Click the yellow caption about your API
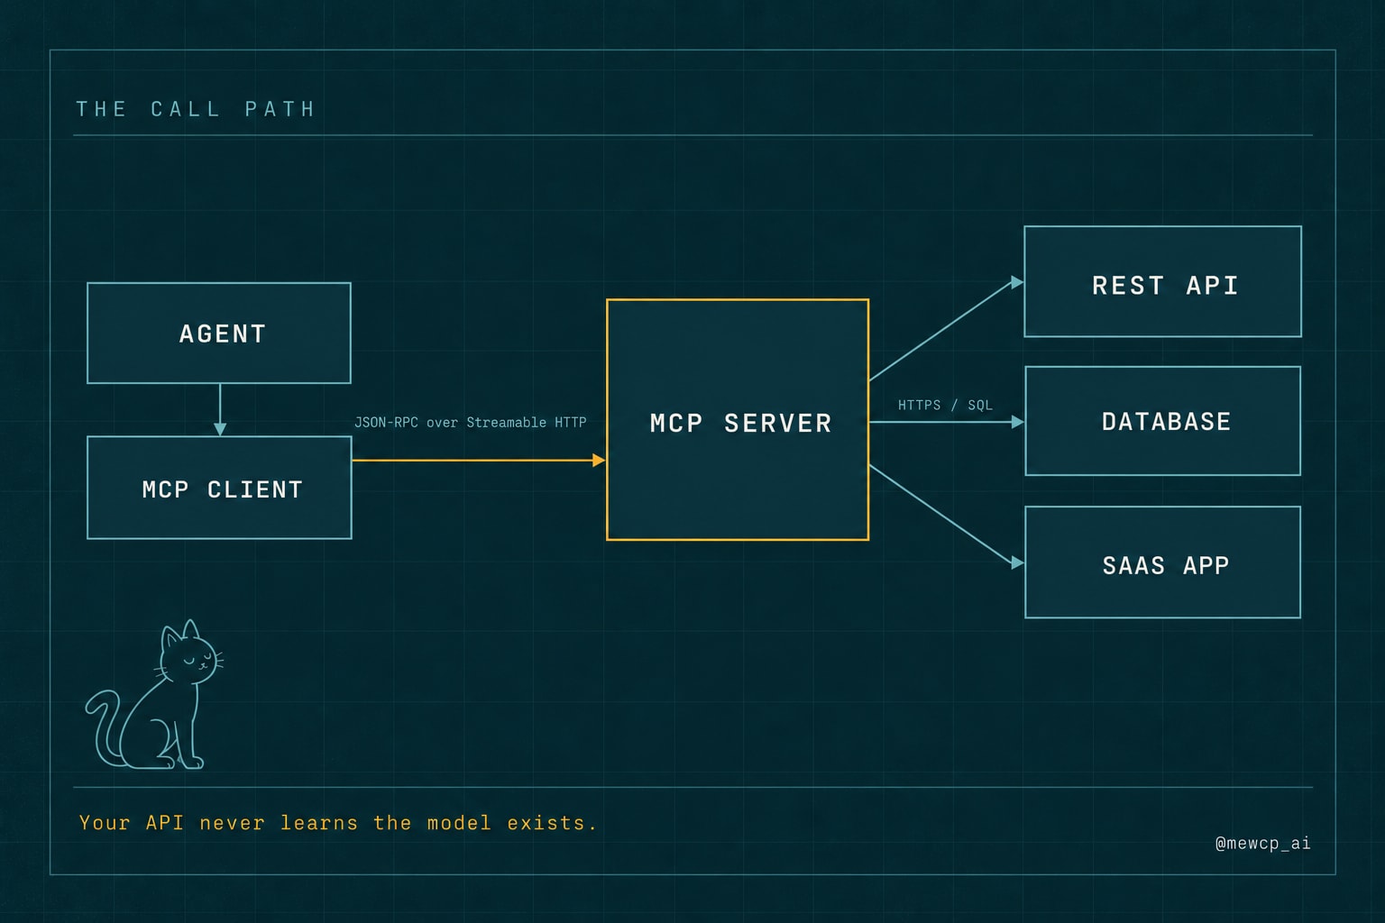Image resolution: width=1385 pixels, height=923 pixels. point(338,823)
